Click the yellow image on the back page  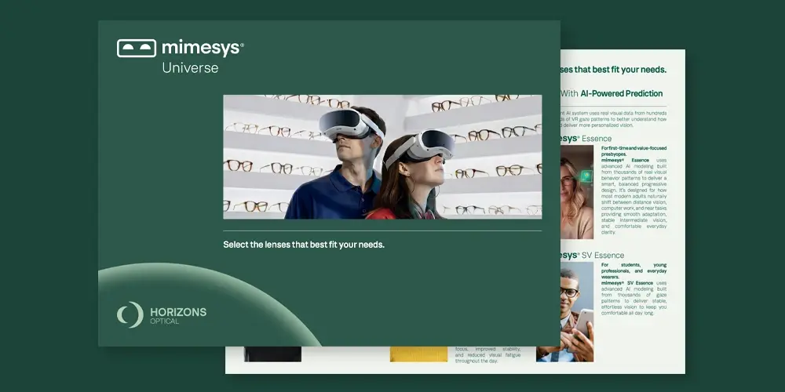click(x=419, y=354)
